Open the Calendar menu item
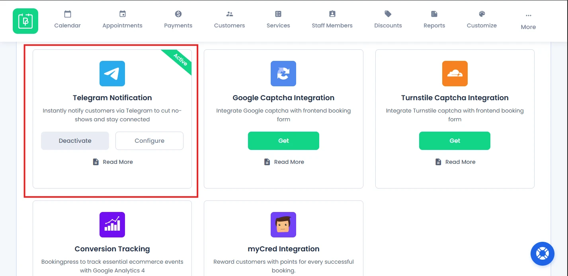The image size is (568, 276). [68, 20]
